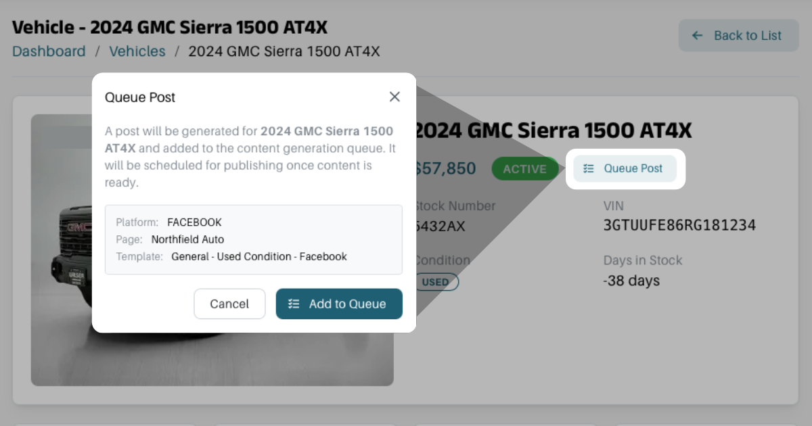Click the ACTIVE status badge
Viewport: 812px width, 426px height.
[x=525, y=168]
